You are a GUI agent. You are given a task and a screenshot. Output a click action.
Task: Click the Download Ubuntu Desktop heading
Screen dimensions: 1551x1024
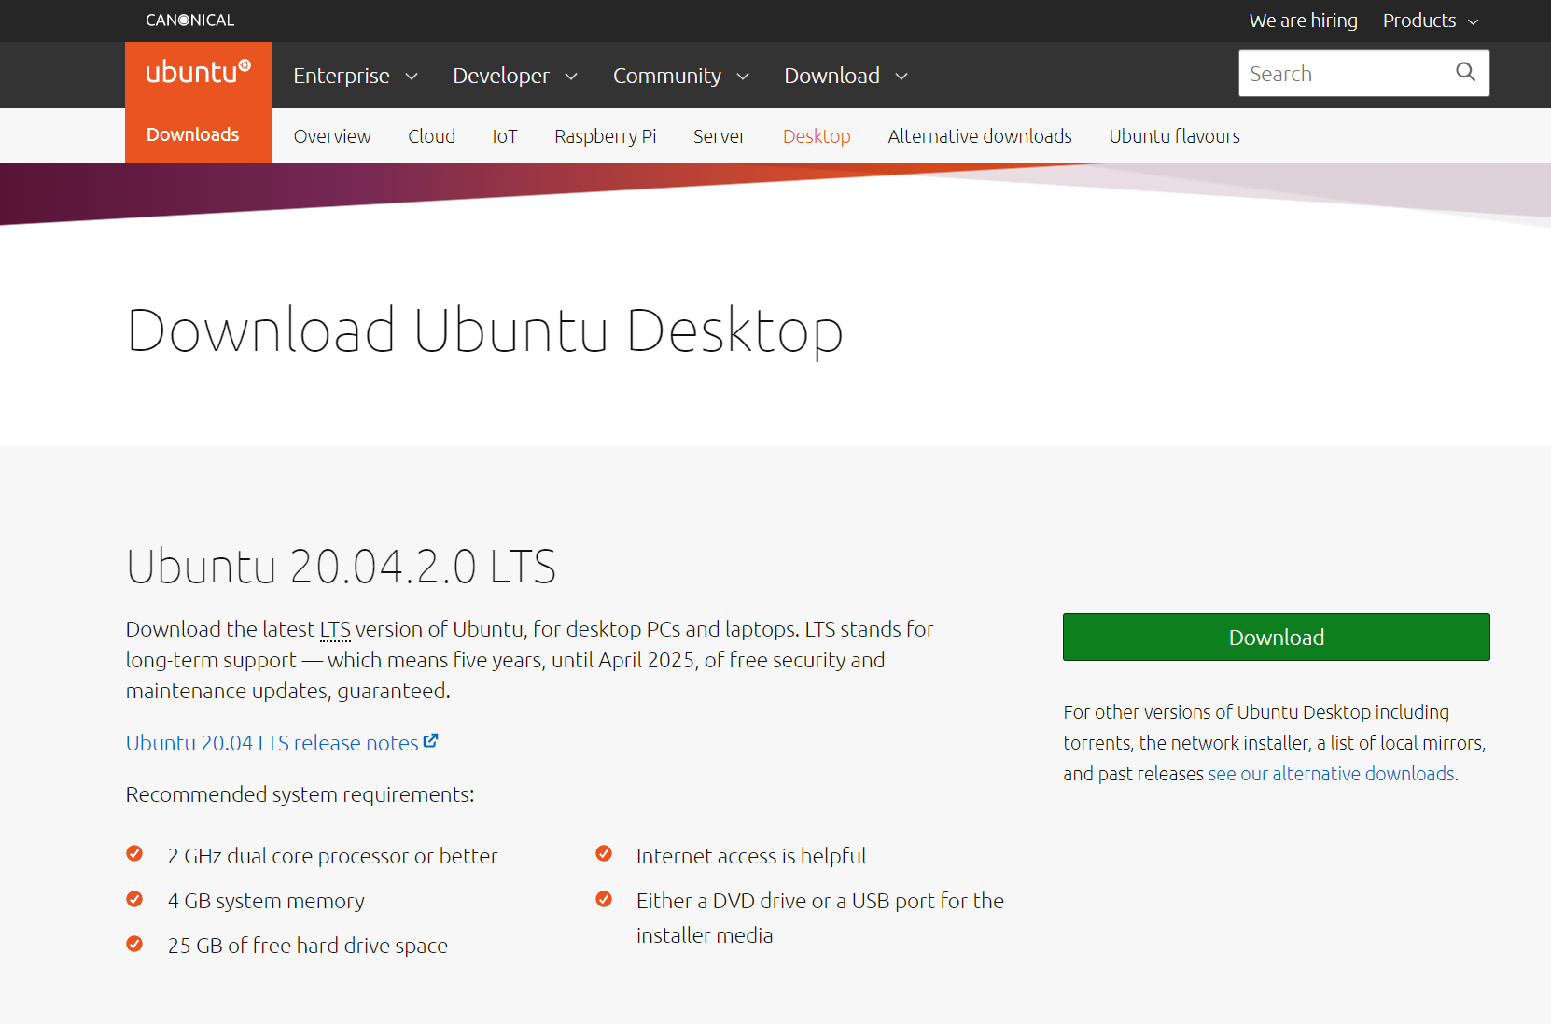484,330
